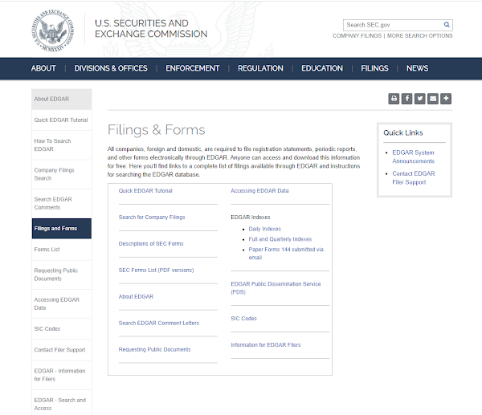
Task: Open Quick EDGAR Tutorial content link
Action: point(145,191)
